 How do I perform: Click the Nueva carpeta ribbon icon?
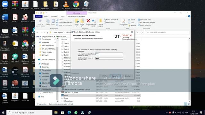pyautogui.click(x=101, y=21)
